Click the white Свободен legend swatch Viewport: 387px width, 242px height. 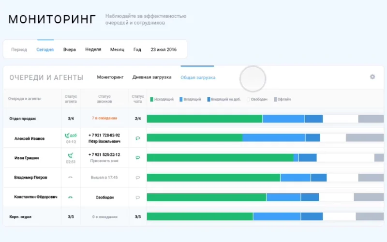click(248, 99)
